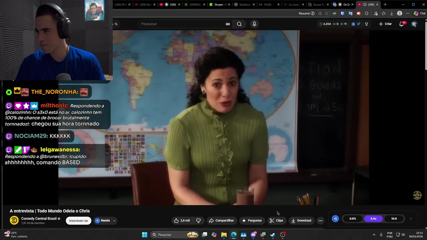The width and height of the screenshot is (427, 240).
Task: Open Task View on the taskbar
Action: [x=204, y=235]
